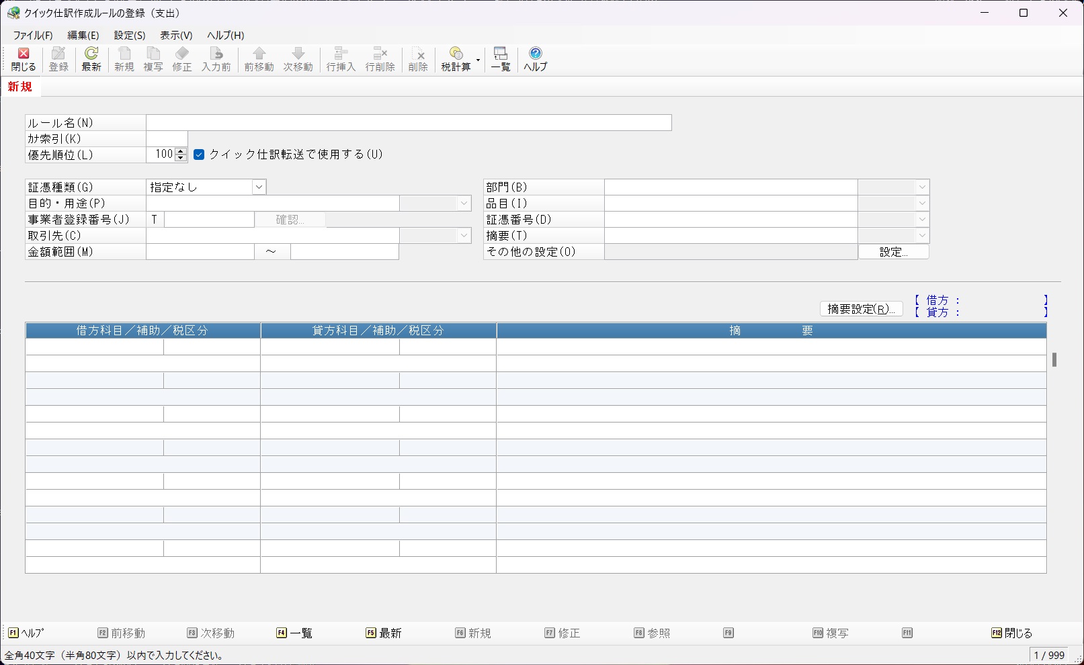
Task: Uncheck クイック仕訳転送で使用する checkbox
Action: coord(199,154)
